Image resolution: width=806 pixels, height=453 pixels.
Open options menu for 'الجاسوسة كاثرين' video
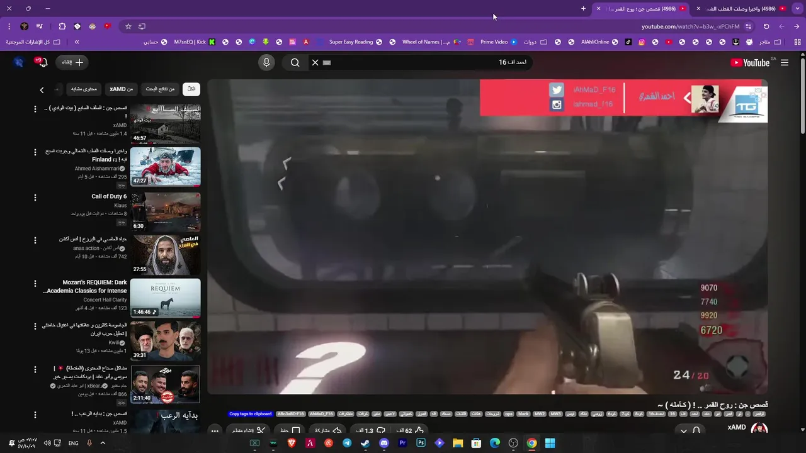[35, 327]
